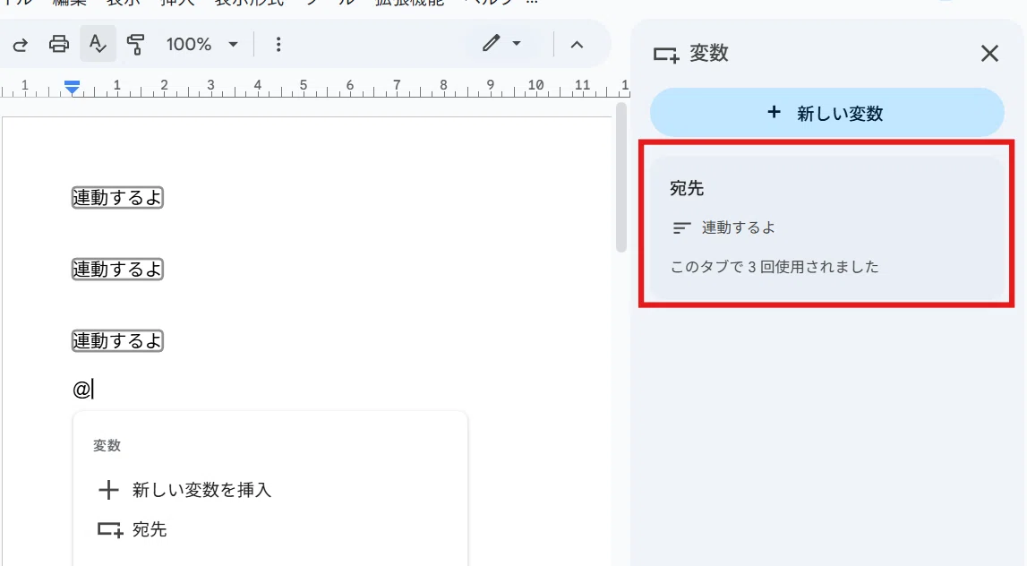Viewport: 1027px width, 566px height.
Task: Click the variable icon beside 宛先 in popup
Action: pyautogui.click(x=110, y=529)
